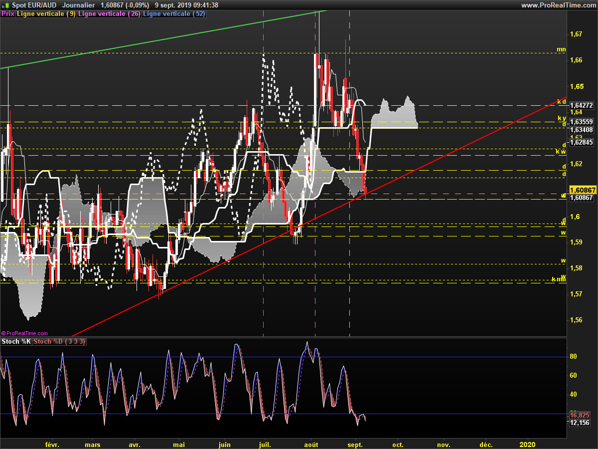Click the juil. label on the time axis
The width and height of the screenshot is (598, 449).
coord(265,444)
